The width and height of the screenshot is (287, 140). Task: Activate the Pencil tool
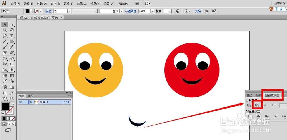coord(12,47)
